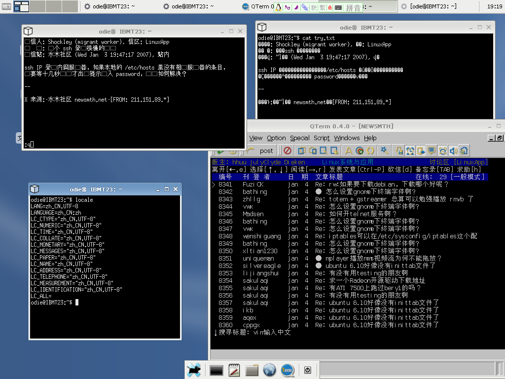Screen dimensions: 505x379
Task: Click 'cat try.txt' command line in terminal
Action: (319, 38)
